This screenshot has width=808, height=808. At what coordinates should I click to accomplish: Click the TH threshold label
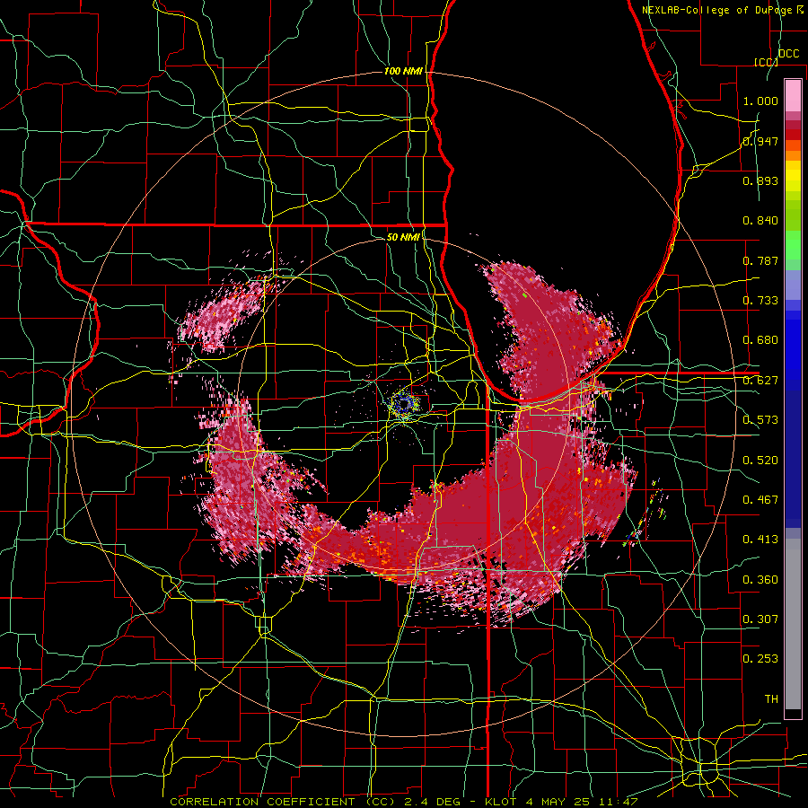(771, 699)
